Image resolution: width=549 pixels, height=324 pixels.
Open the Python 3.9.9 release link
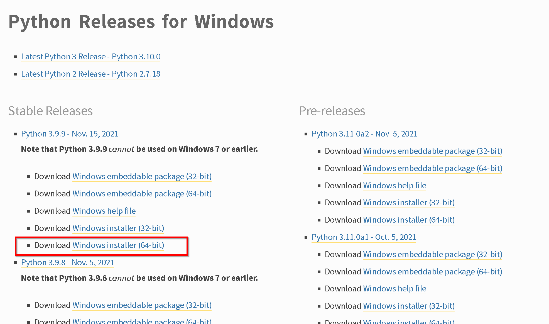tap(70, 134)
